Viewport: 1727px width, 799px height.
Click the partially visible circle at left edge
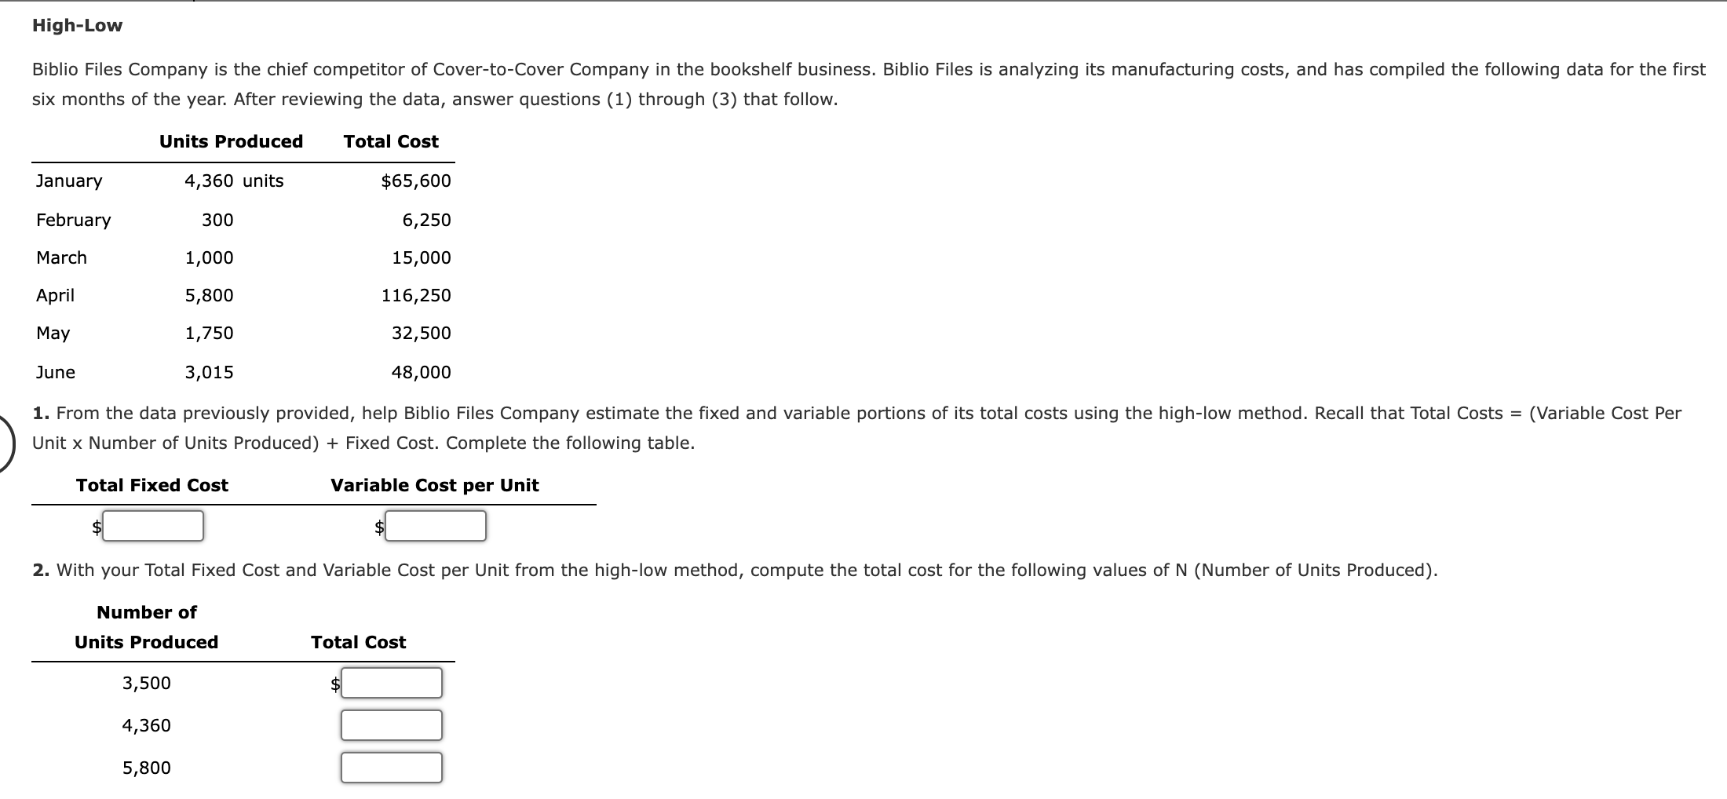point(5,442)
